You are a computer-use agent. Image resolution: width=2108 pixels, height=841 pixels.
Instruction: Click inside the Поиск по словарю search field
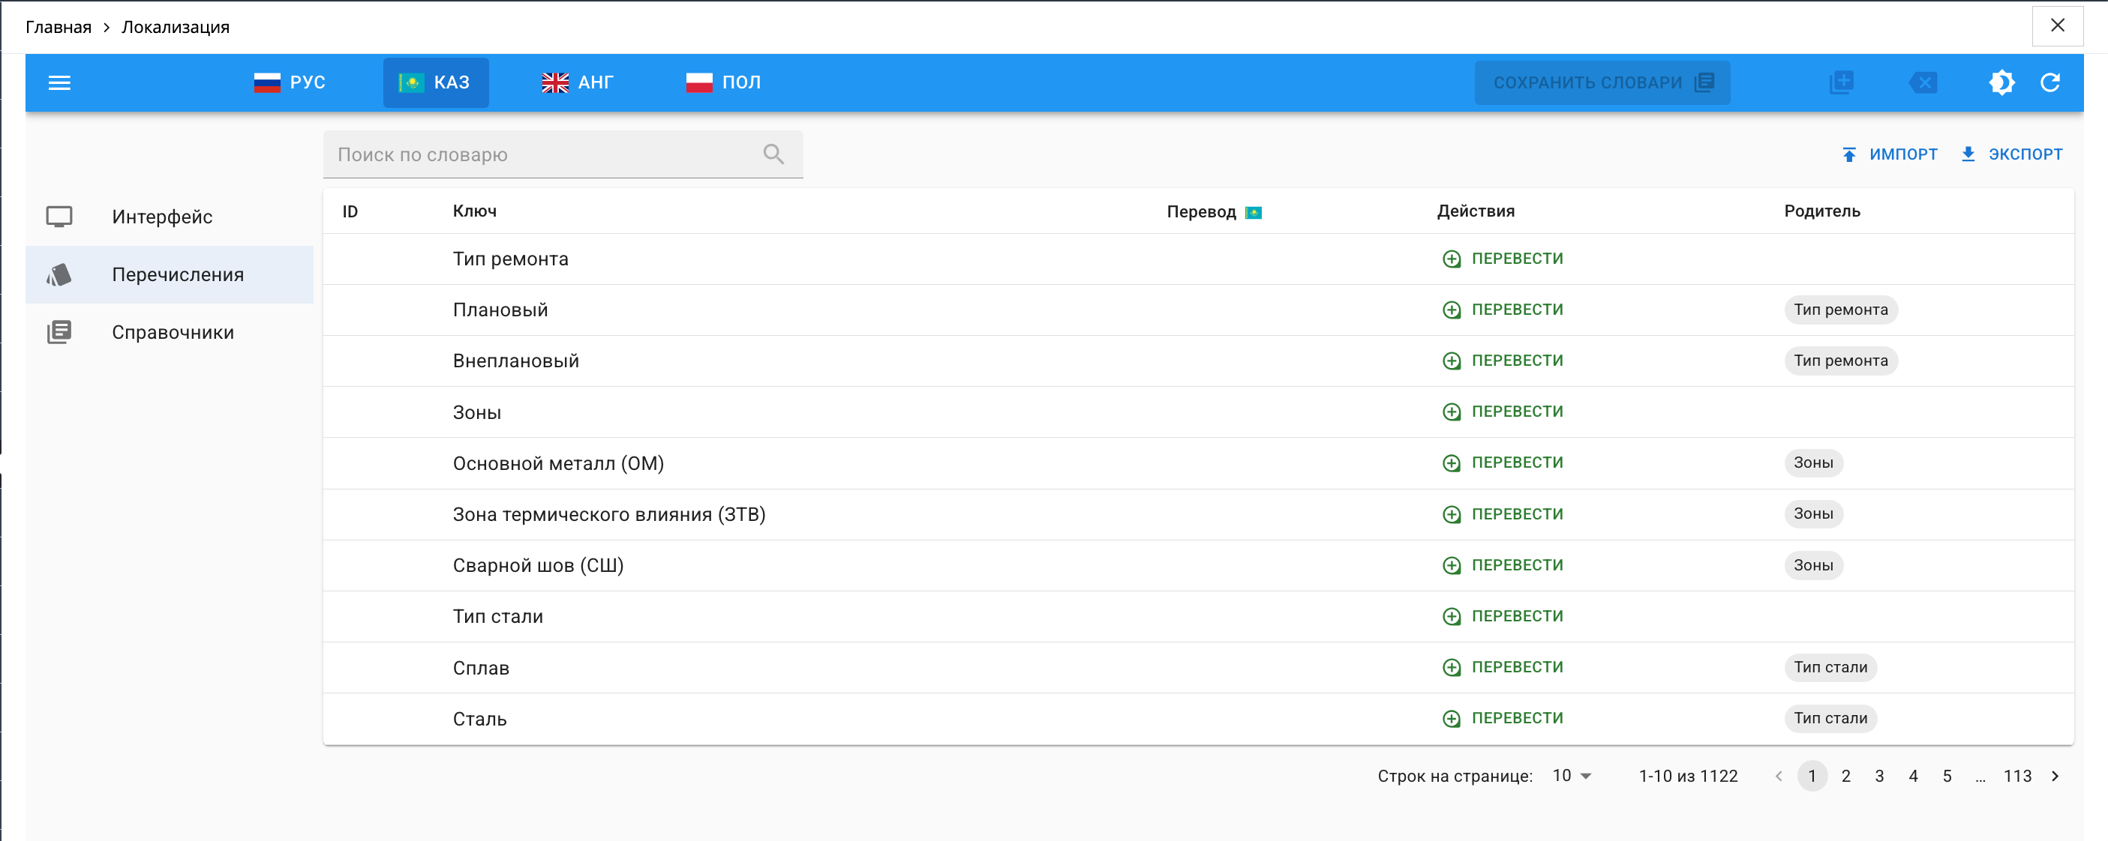pos(532,154)
